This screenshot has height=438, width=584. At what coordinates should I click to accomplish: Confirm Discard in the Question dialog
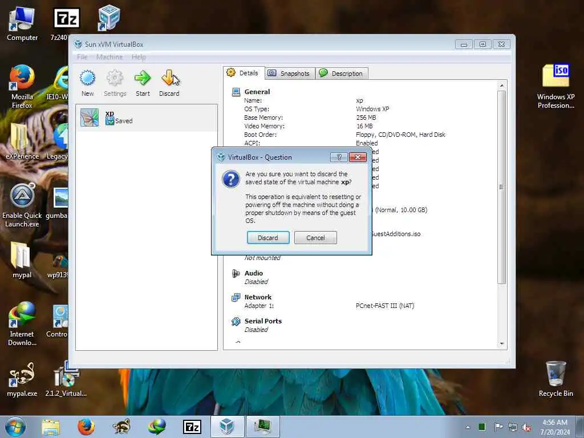pos(268,238)
